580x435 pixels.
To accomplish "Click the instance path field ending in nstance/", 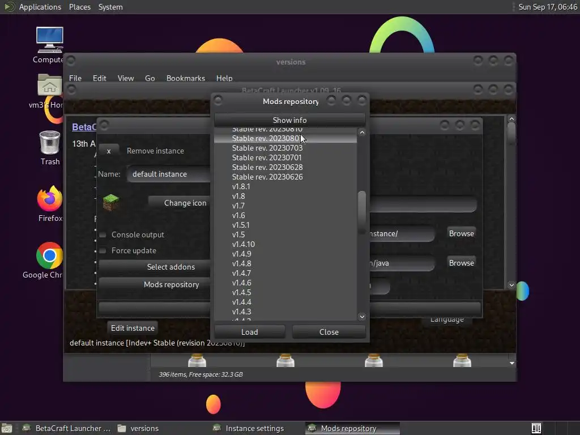I will (402, 234).
